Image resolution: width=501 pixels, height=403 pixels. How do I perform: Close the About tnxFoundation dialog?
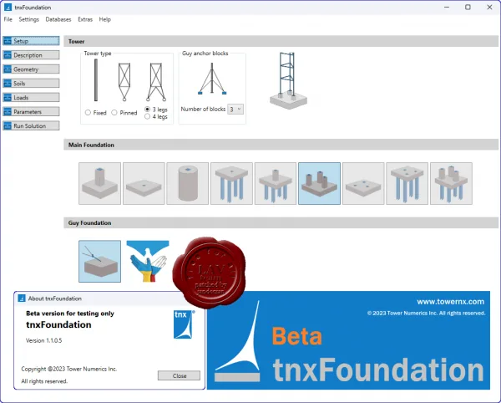tap(179, 375)
